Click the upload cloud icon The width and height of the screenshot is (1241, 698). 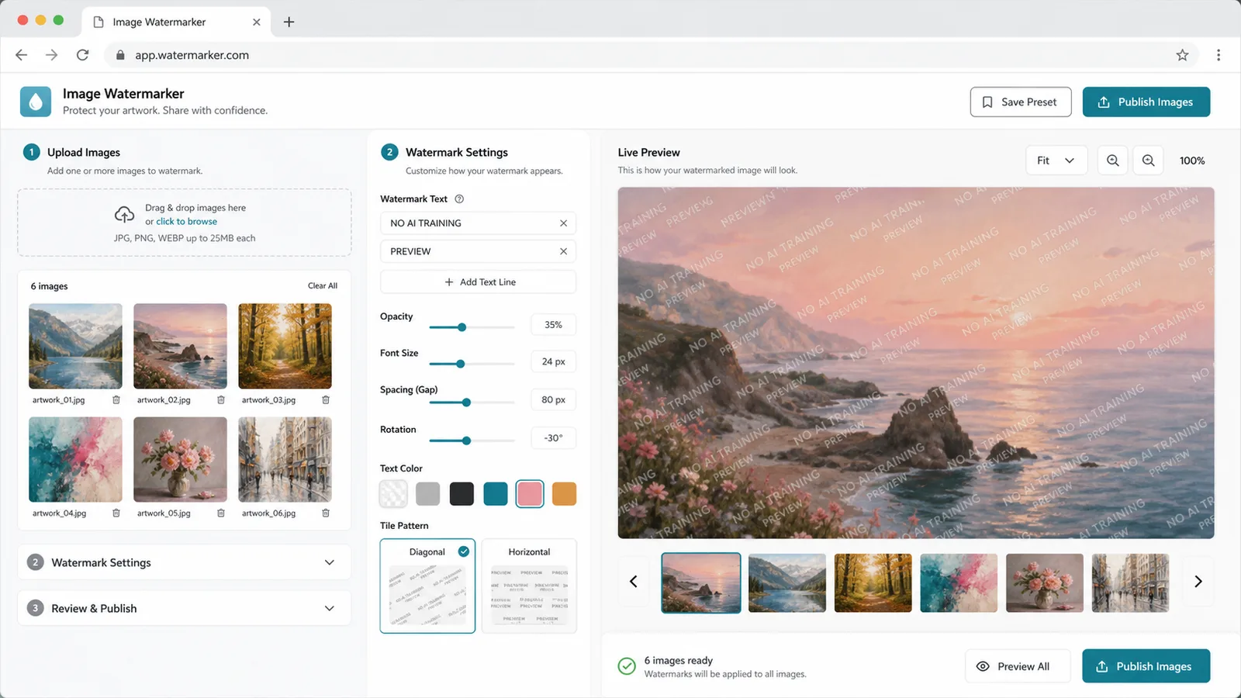[124, 214]
